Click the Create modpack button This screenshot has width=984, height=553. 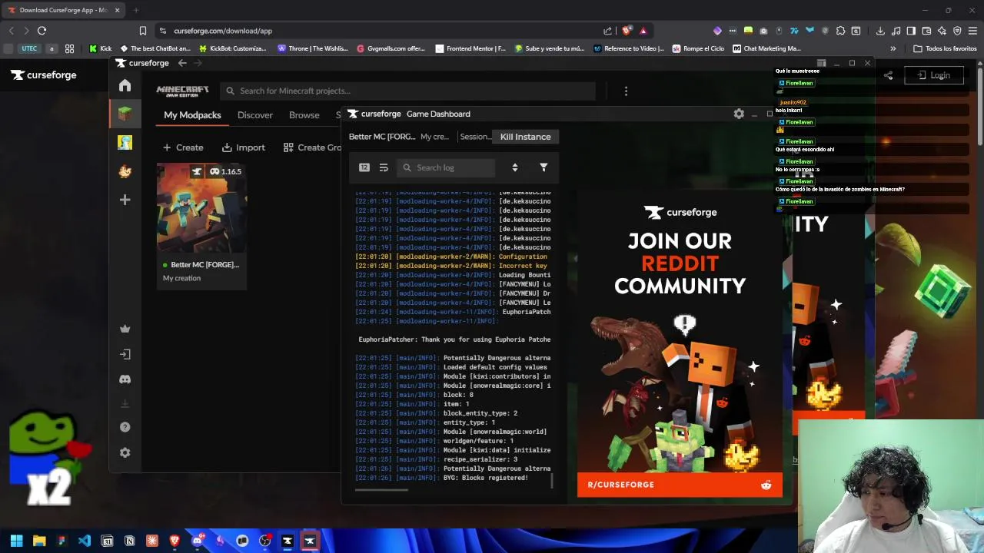pyautogui.click(x=183, y=147)
